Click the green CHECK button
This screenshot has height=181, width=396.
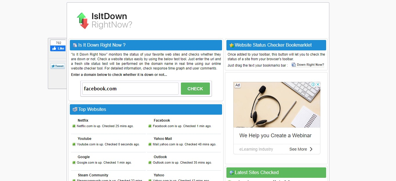coord(195,89)
